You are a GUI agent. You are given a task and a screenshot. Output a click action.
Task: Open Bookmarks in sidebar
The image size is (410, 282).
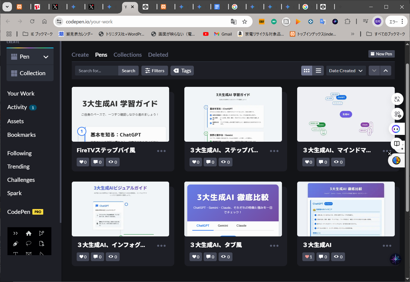[x=21, y=135]
